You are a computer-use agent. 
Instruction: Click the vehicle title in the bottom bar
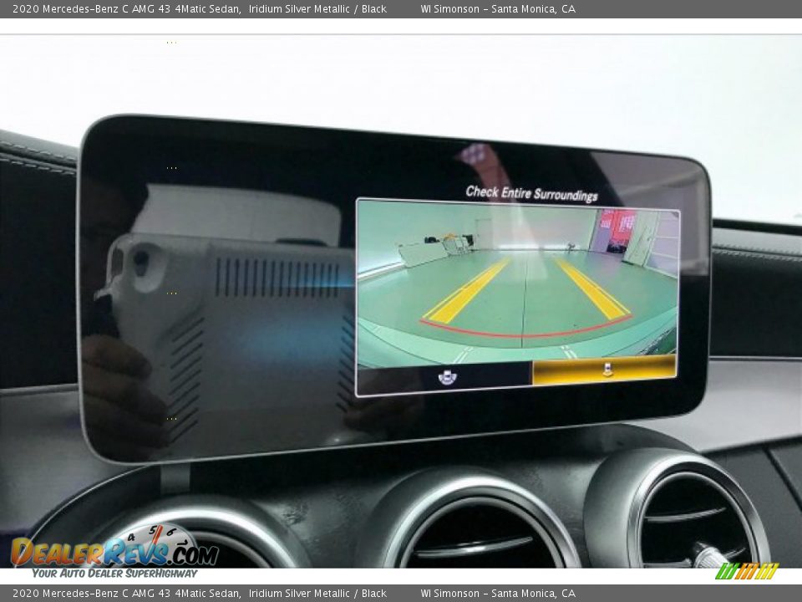click(x=126, y=594)
